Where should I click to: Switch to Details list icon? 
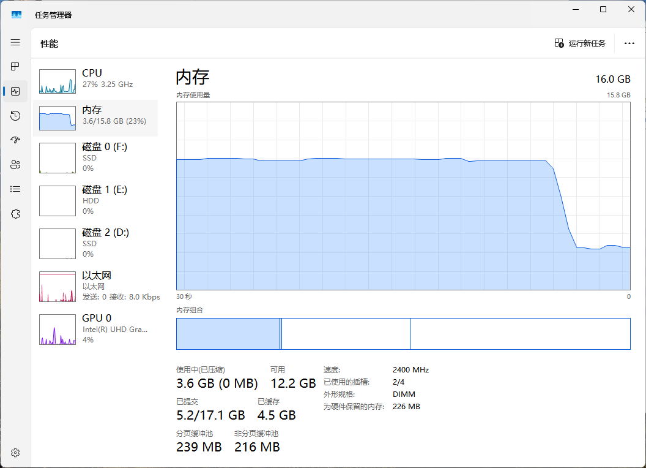click(x=15, y=189)
